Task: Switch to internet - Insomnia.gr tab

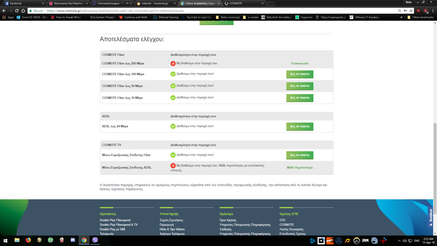Action: click(156, 3)
